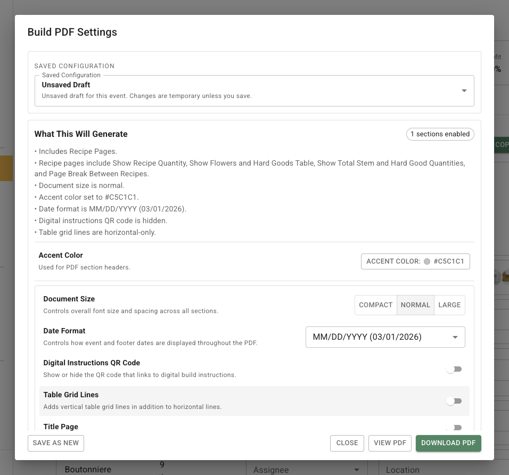
Task: Click the 'Date Format' label
Action: pos(64,331)
